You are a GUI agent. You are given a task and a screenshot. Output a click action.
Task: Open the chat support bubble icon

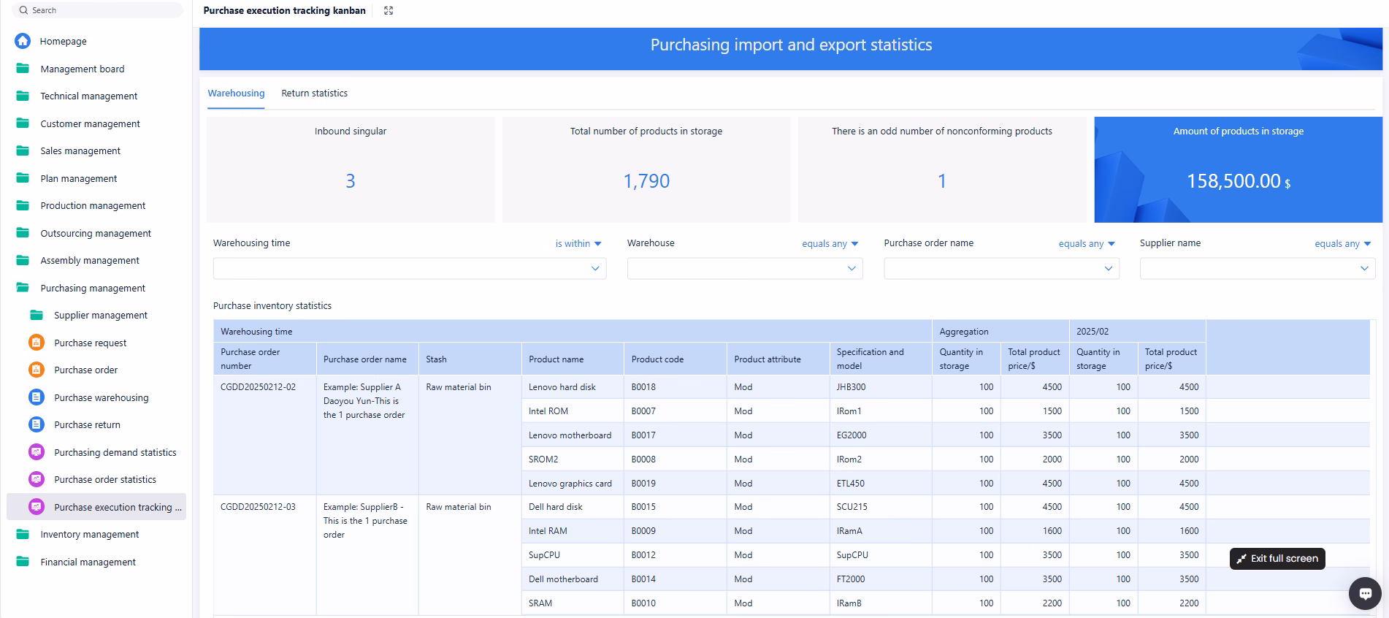[x=1364, y=594]
